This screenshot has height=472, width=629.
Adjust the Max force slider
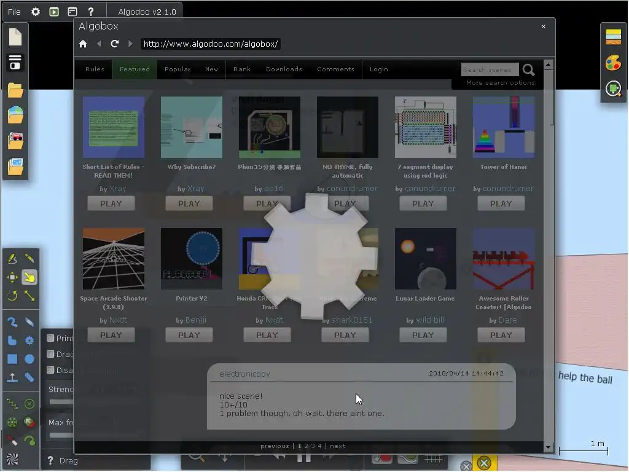pyautogui.click(x=61, y=435)
